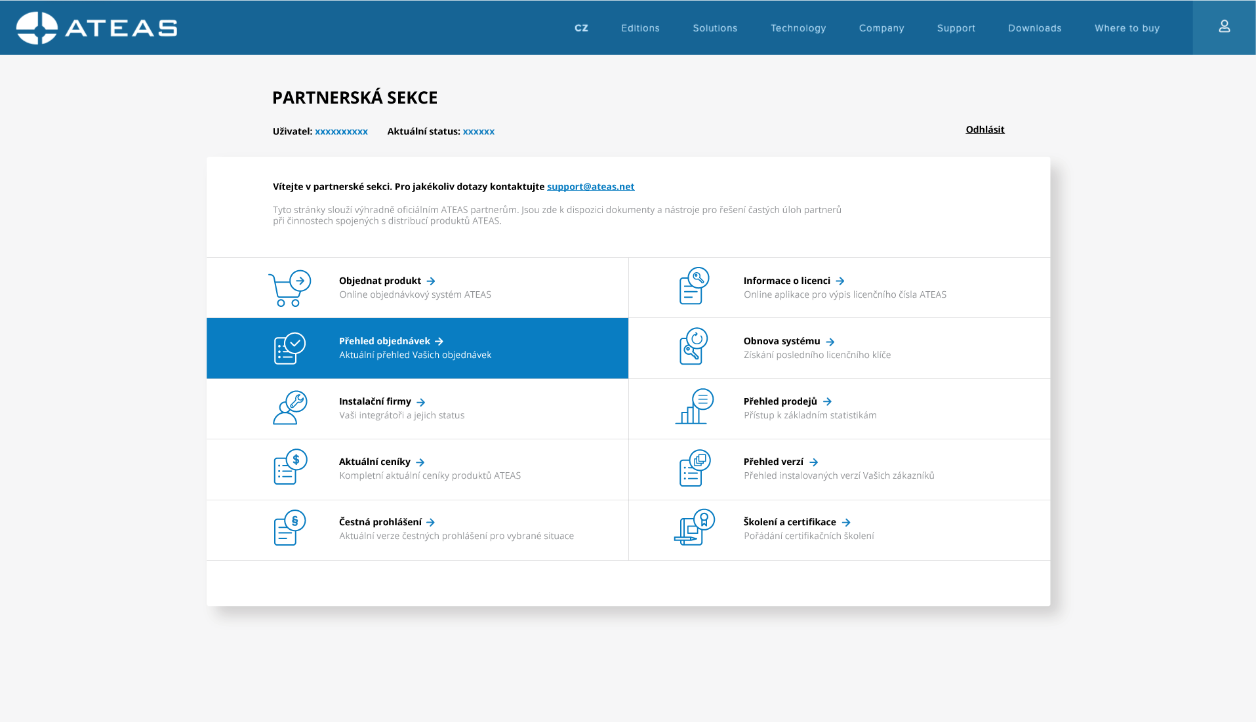Click the arrow next to Přehled verzí
This screenshot has height=722, width=1256.
point(814,462)
